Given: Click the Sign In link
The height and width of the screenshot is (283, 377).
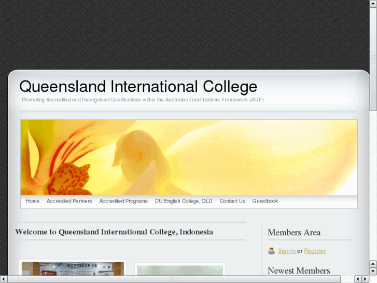Looking at the screenshot, I should pos(287,251).
